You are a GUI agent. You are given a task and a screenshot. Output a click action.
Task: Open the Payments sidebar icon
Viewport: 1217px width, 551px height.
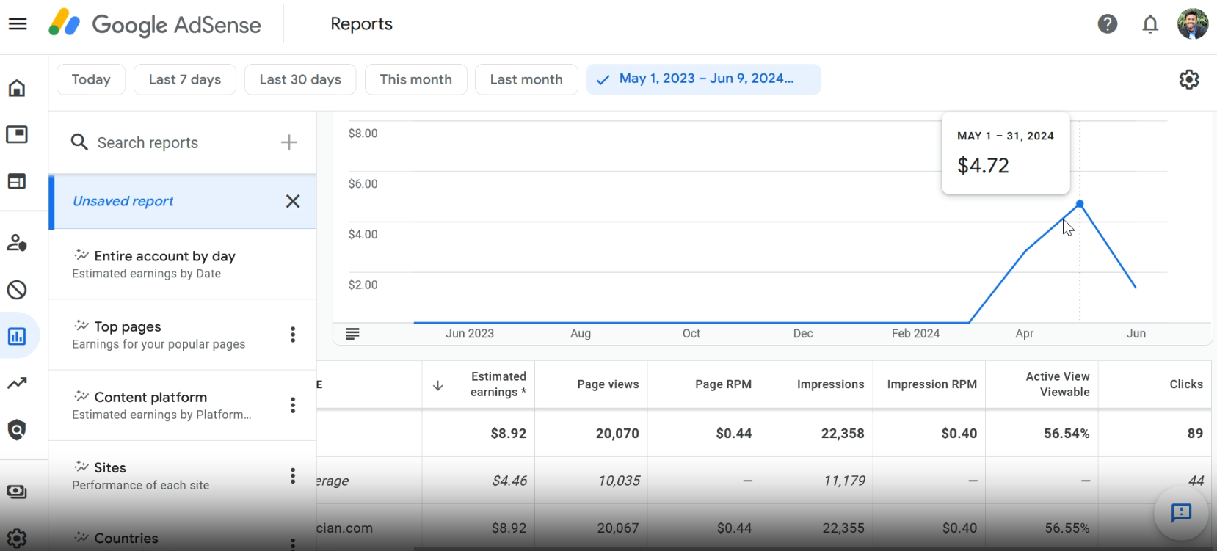pos(17,492)
